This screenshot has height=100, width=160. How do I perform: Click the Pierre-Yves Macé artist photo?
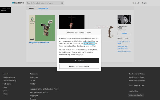point(124,19)
